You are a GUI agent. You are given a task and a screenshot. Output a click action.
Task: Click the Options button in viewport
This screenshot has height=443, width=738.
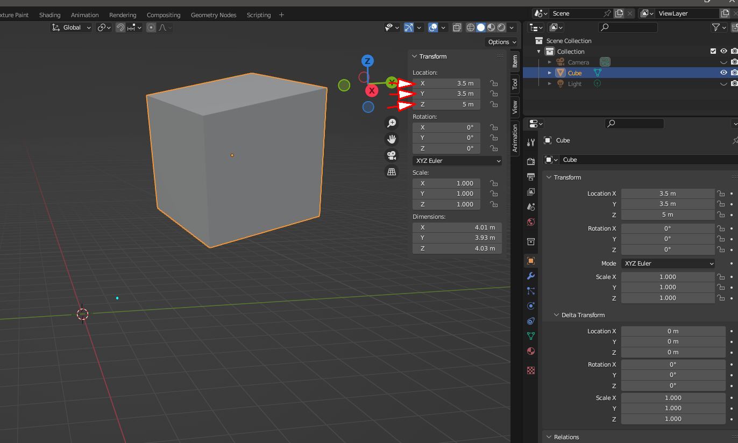tap(502, 42)
